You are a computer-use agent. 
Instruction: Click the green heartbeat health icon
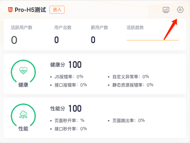[x=23, y=71]
